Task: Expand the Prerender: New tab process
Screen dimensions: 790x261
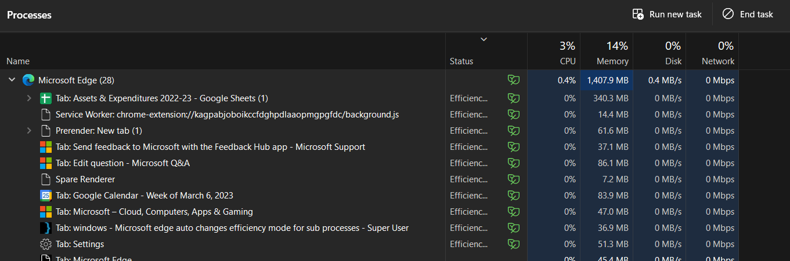Action: (29, 131)
